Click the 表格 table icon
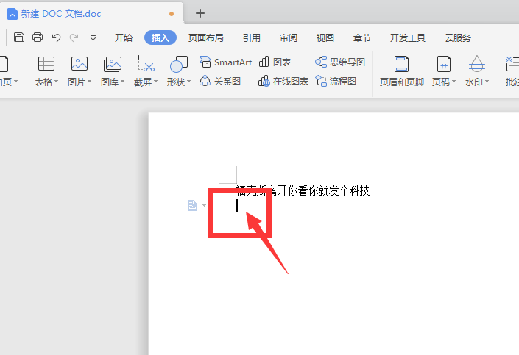Viewport: 519px width, 355px height. pyautogui.click(x=46, y=64)
